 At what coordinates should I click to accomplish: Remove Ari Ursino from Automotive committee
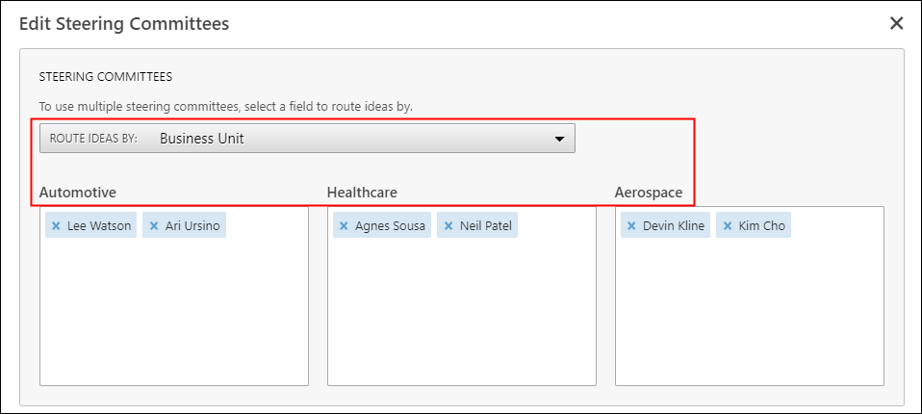[x=155, y=226]
